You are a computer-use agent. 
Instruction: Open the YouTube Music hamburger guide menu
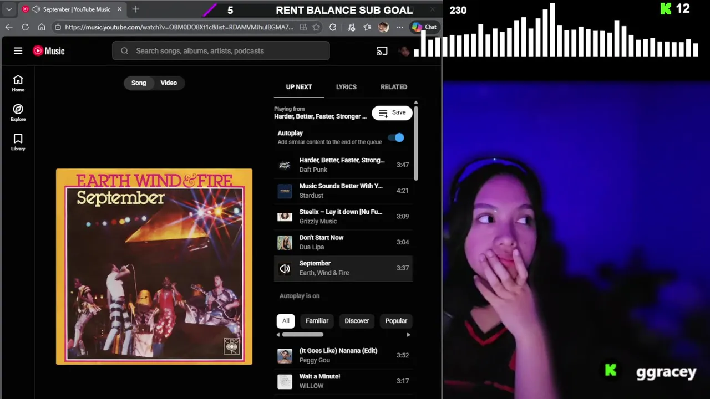tap(18, 51)
